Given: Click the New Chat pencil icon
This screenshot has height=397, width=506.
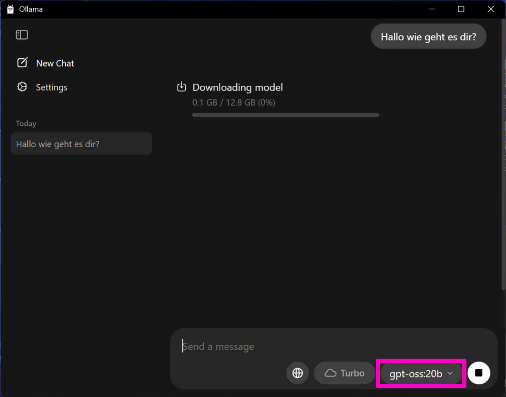Looking at the screenshot, I should point(22,62).
